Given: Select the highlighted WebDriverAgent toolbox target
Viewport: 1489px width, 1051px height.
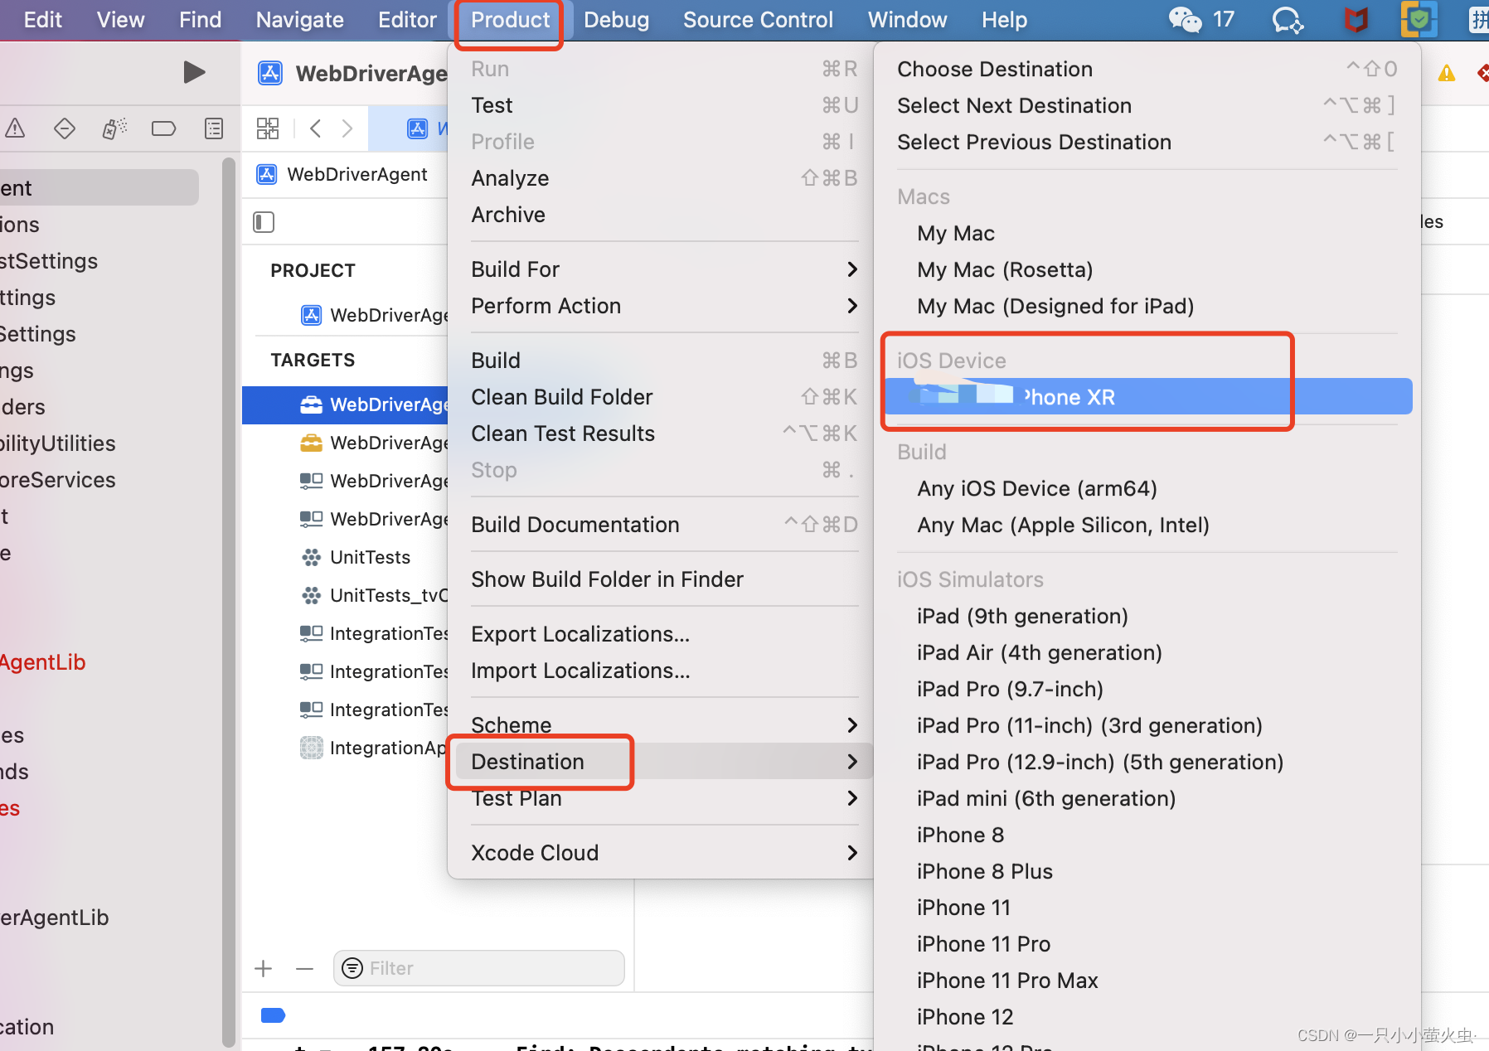Looking at the screenshot, I should (344, 404).
